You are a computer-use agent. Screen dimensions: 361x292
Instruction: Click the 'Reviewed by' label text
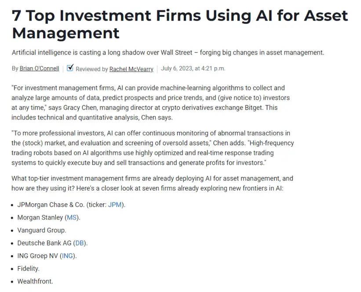click(91, 69)
